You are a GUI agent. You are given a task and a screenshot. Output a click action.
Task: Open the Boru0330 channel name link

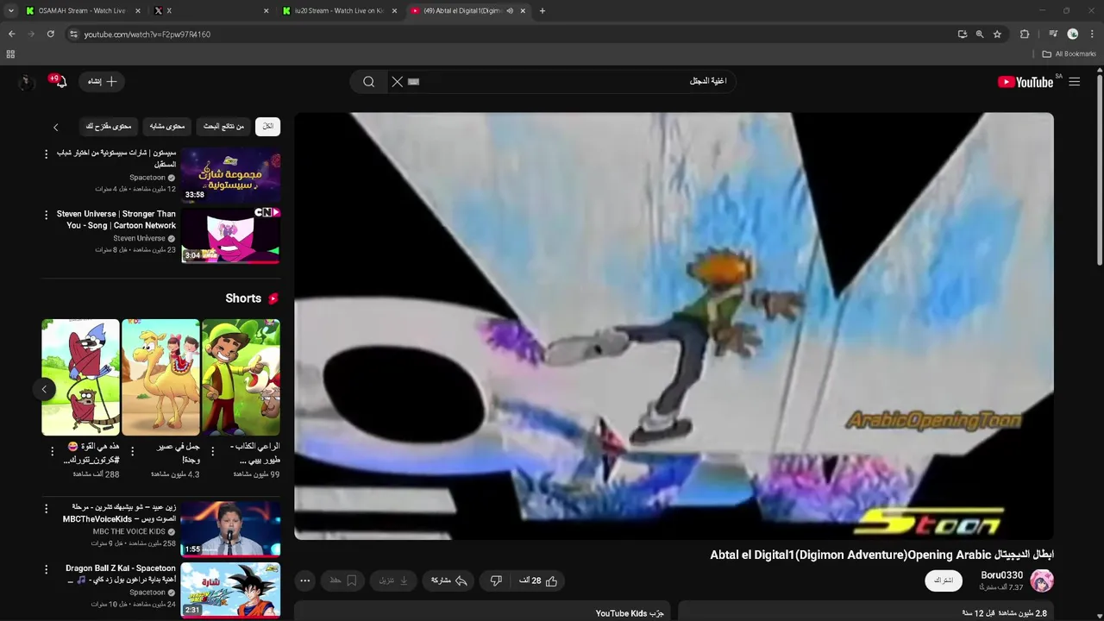click(x=1002, y=575)
